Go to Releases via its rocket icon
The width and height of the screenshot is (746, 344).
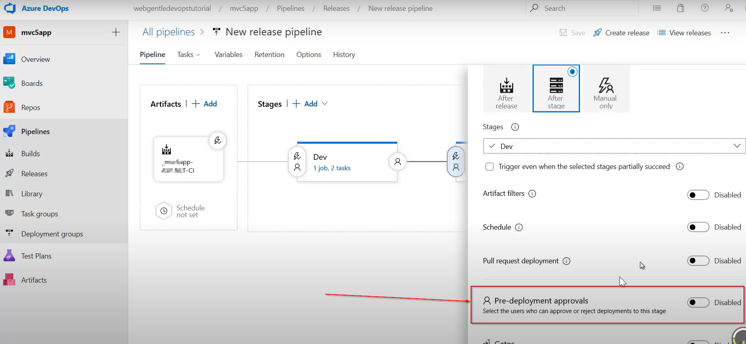coord(9,173)
